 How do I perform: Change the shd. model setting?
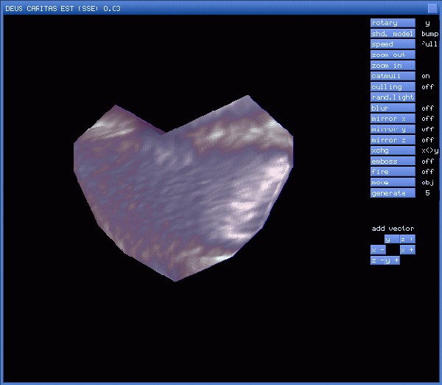[x=393, y=34]
